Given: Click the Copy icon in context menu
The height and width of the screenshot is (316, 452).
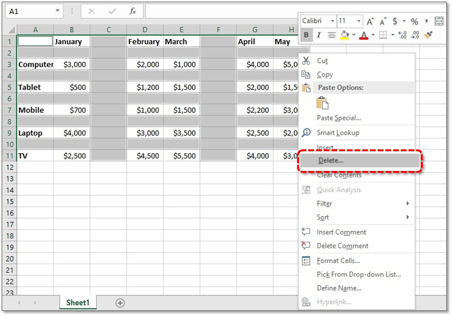Looking at the screenshot, I should (306, 75).
